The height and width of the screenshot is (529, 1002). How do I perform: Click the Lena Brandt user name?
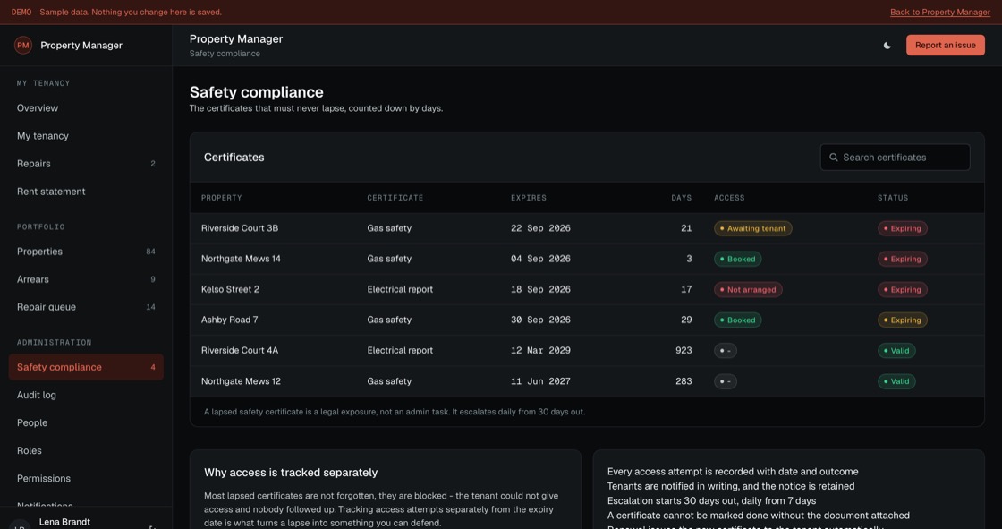64,522
